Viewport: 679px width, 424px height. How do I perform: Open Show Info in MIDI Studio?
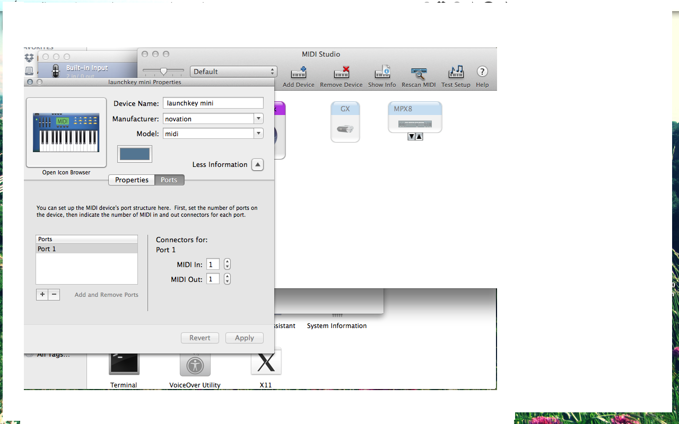(382, 72)
